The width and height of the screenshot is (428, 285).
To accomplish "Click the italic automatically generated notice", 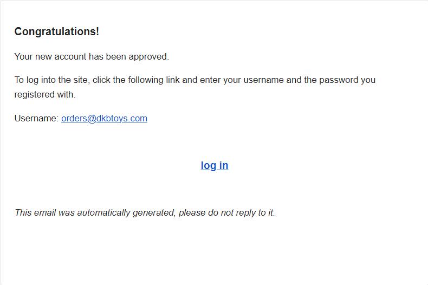I will (145, 212).
